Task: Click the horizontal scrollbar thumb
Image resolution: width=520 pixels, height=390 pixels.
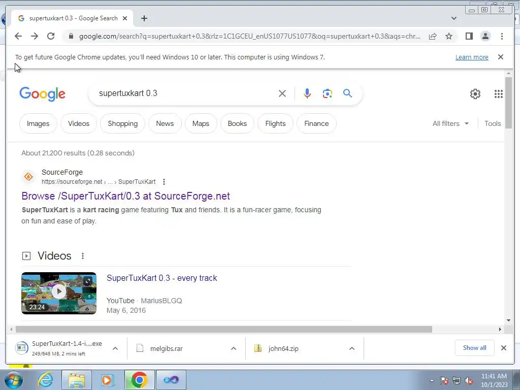Action: click(x=224, y=329)
